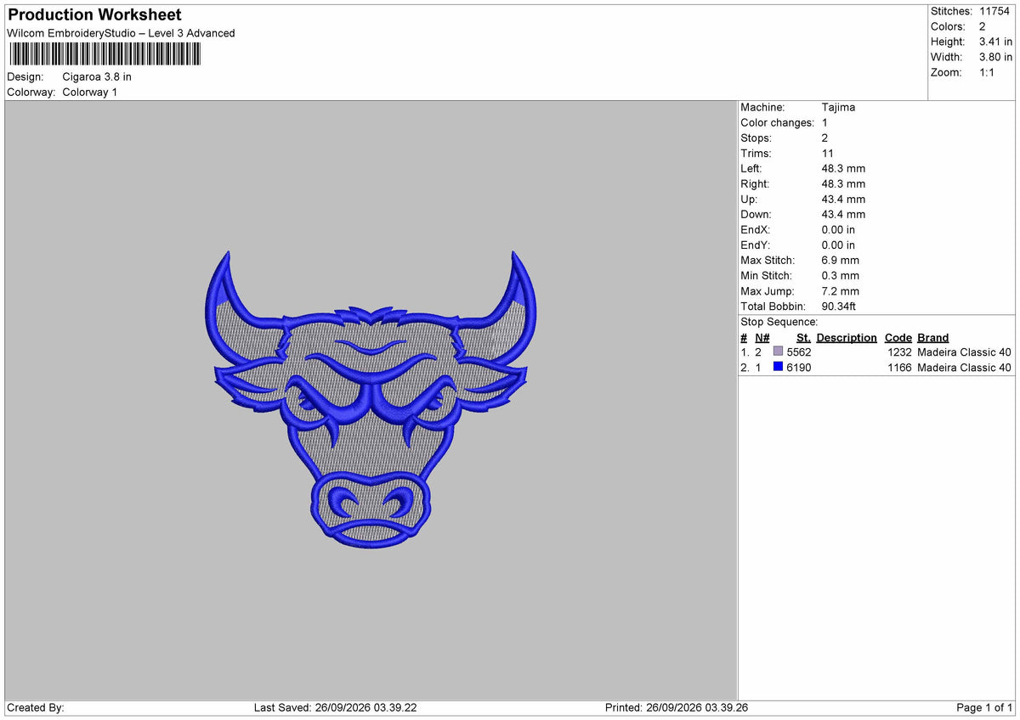Click 'Madeira Classic 40' in the 1166 row
This screenshot has height=720, width=1020.
pos(964,367)
